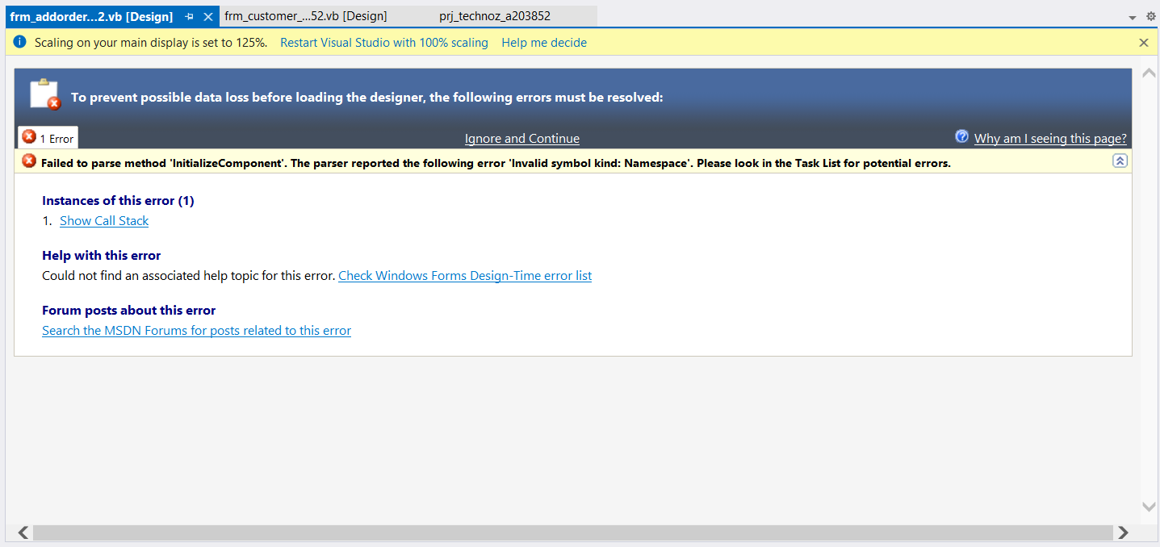Click the 'Failed to parse method' error message
The image size is (1160, 547).
496,163
